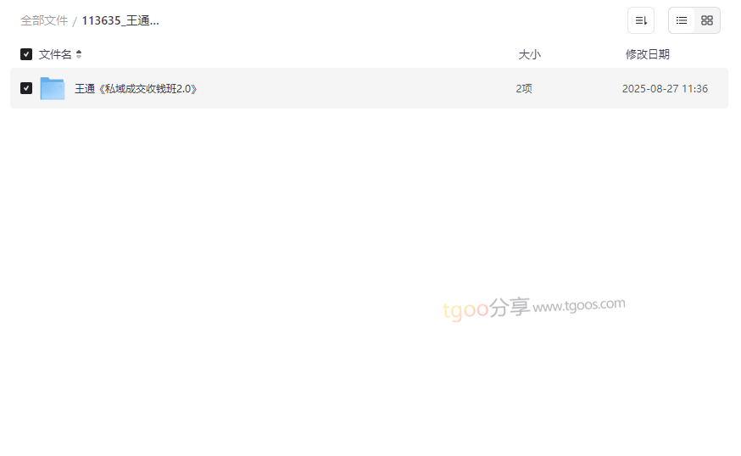This screenshot has width=741, height=456.
Task: Uncheck the 王通《私域成交收钱班2.0》 folder checkbox
Action: coord(26,88)
